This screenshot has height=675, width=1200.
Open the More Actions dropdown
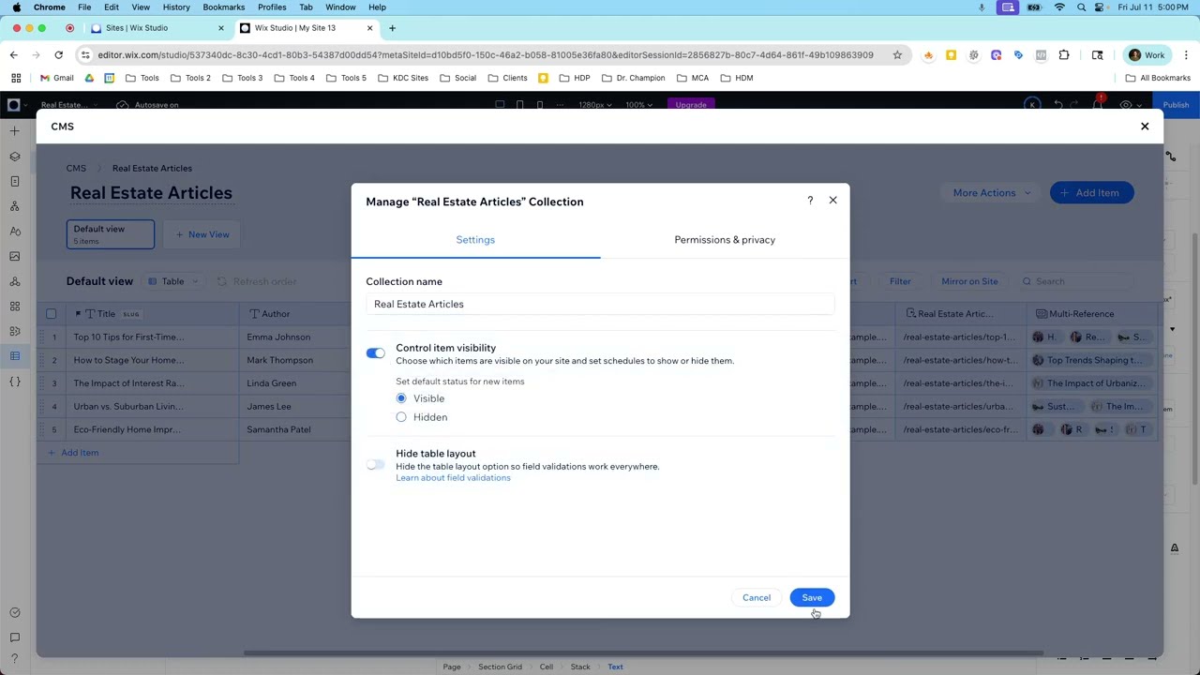[990, 193]
